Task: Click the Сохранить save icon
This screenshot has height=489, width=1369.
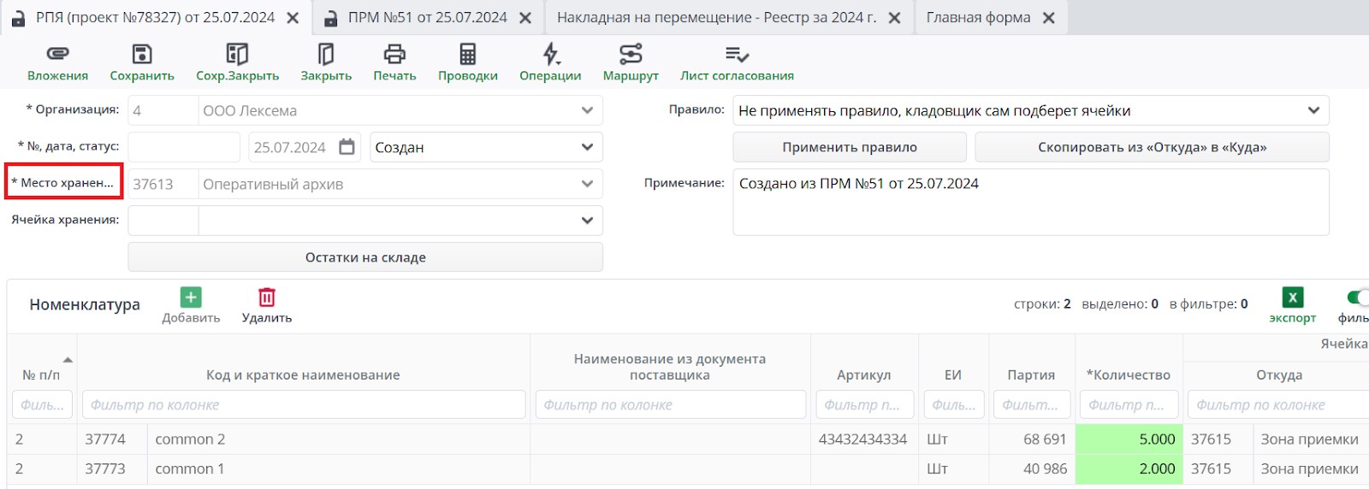Action: point(142,55)
